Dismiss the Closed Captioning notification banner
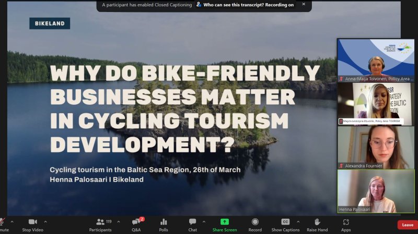This screenshot has height=234, width=418. pyautogui.click(x=304, y=4)
